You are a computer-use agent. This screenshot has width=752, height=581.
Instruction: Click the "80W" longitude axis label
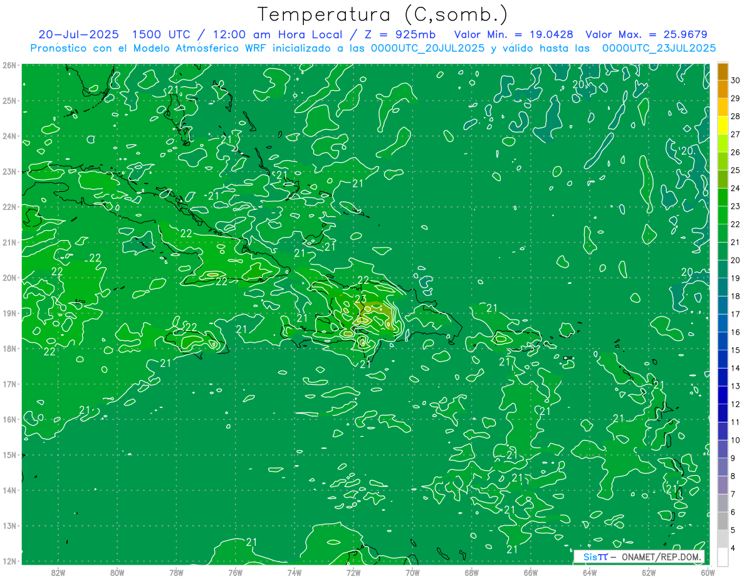[x=117, y=572]
